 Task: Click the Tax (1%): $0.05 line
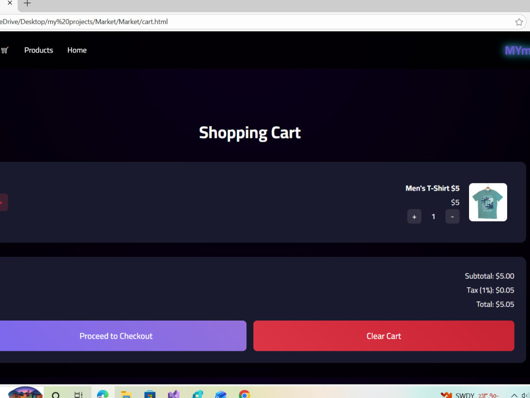[490, 290]
